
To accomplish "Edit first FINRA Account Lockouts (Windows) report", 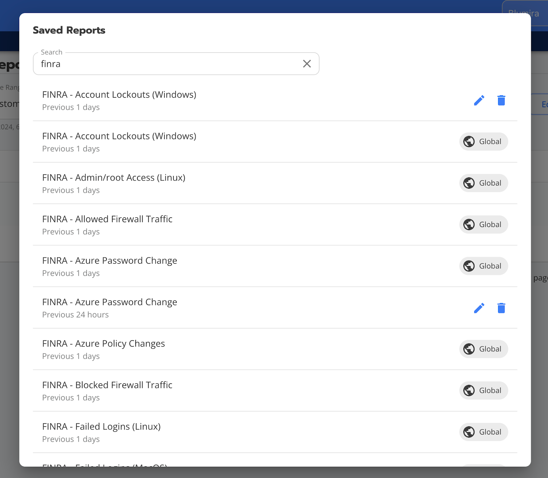I will click(x=479, y=100).
